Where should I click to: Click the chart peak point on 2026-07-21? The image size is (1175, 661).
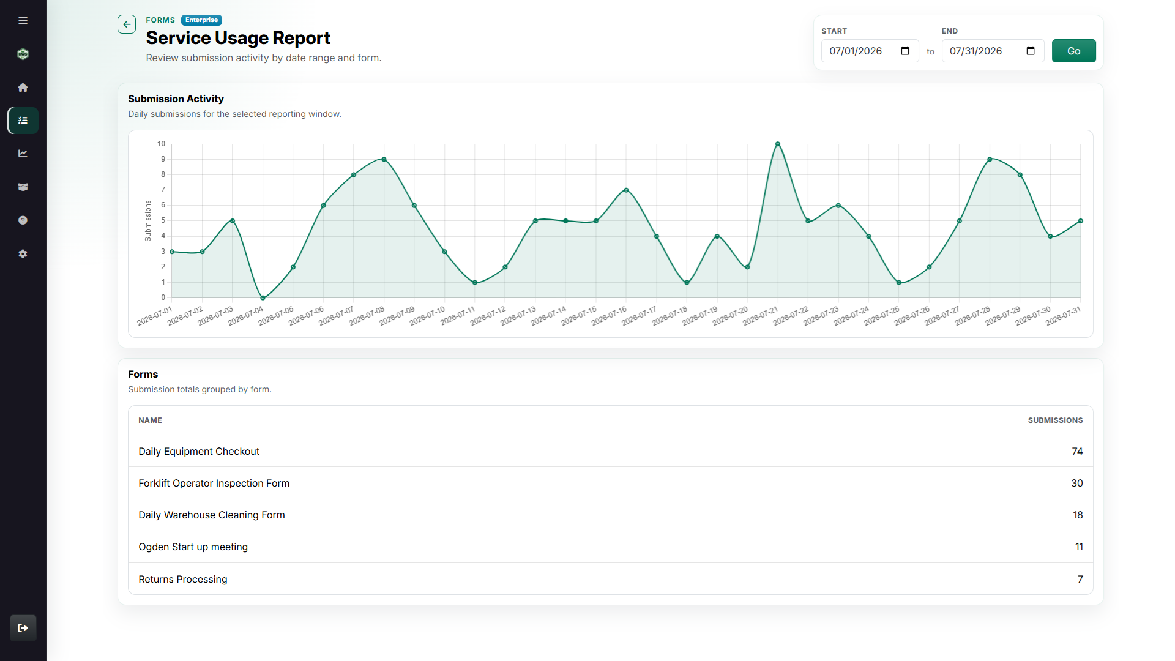pyautogui.click(x=777, y=144)
